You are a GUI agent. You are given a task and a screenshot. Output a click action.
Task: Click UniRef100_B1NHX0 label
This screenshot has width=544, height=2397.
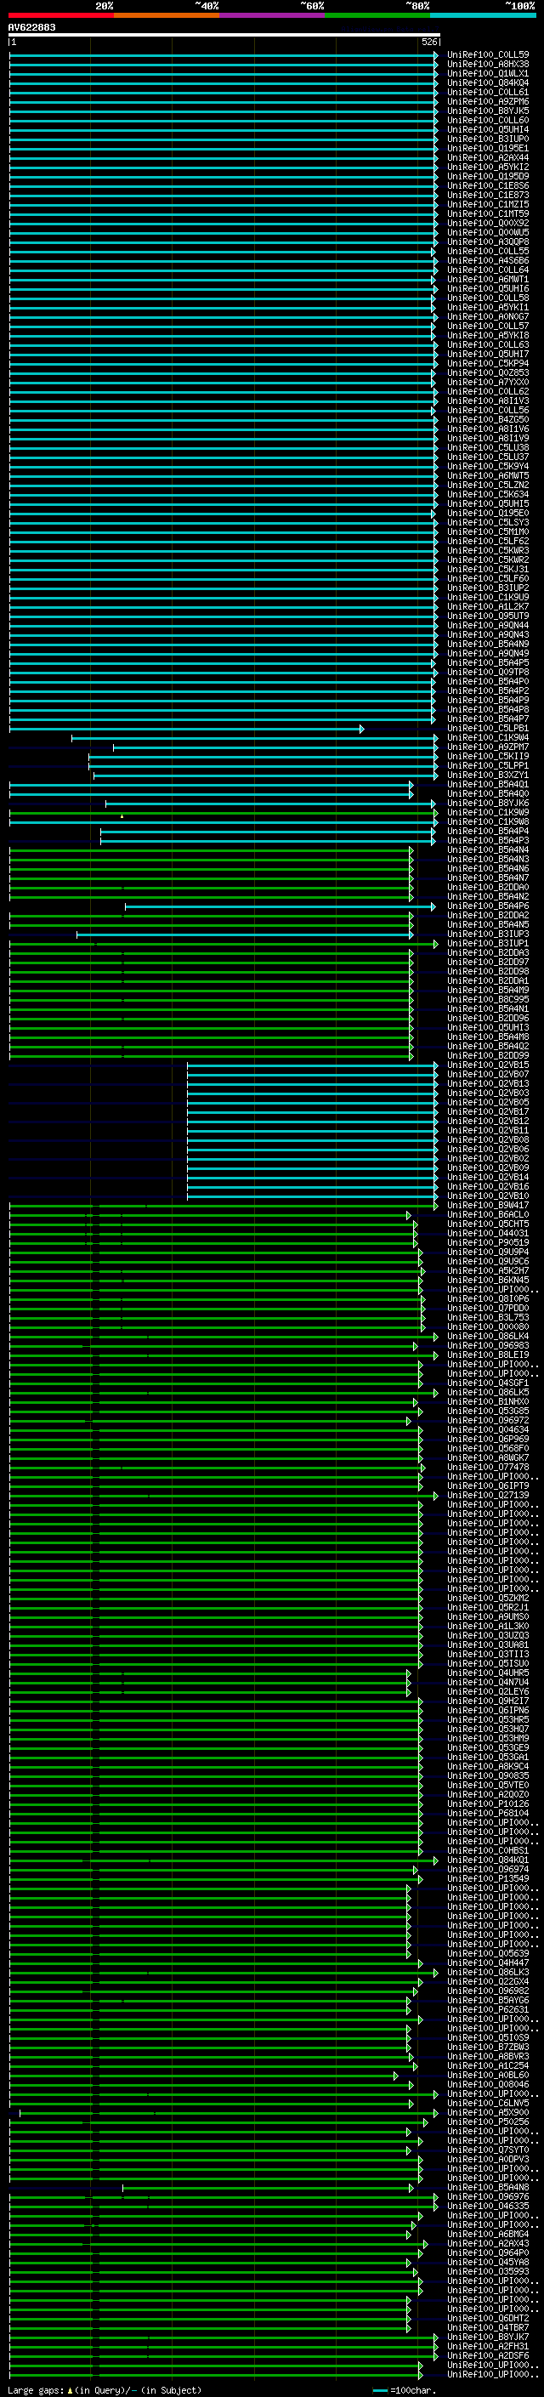coord(488,1401)
